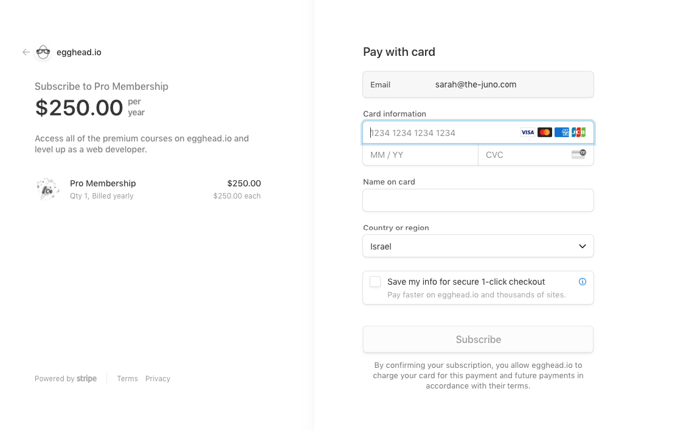
Task: Click the info icon for 1-click checkout
Action: coord(583,282)
